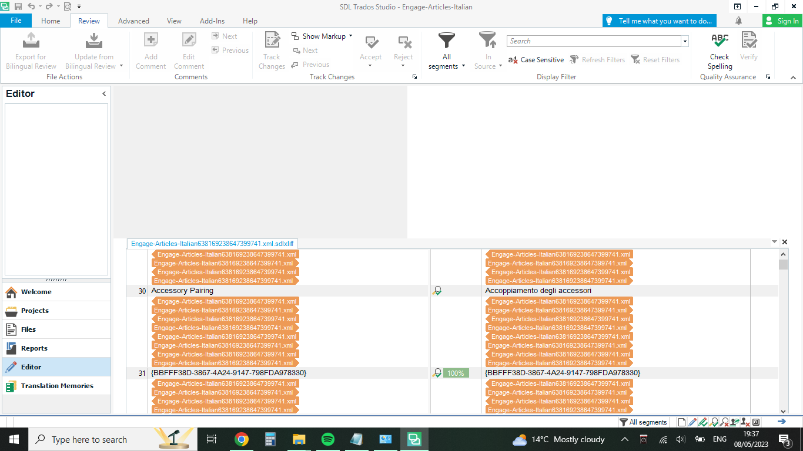Screen dimensions: 803x451
Task: Open the Accept dropdown arrow
Action: (370, 65)
